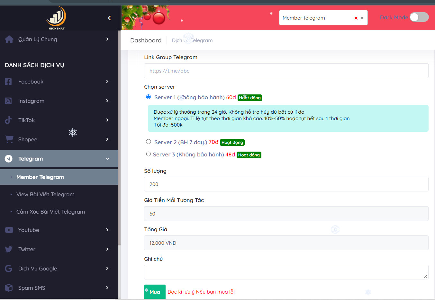435x300 pixels.
Task: Click the Server 1 Hoạt động badge
Action: tap(250, 98)
